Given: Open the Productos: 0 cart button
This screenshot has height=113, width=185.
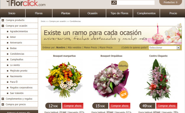Looking at the screenshot, I should (x=170, y=2).
